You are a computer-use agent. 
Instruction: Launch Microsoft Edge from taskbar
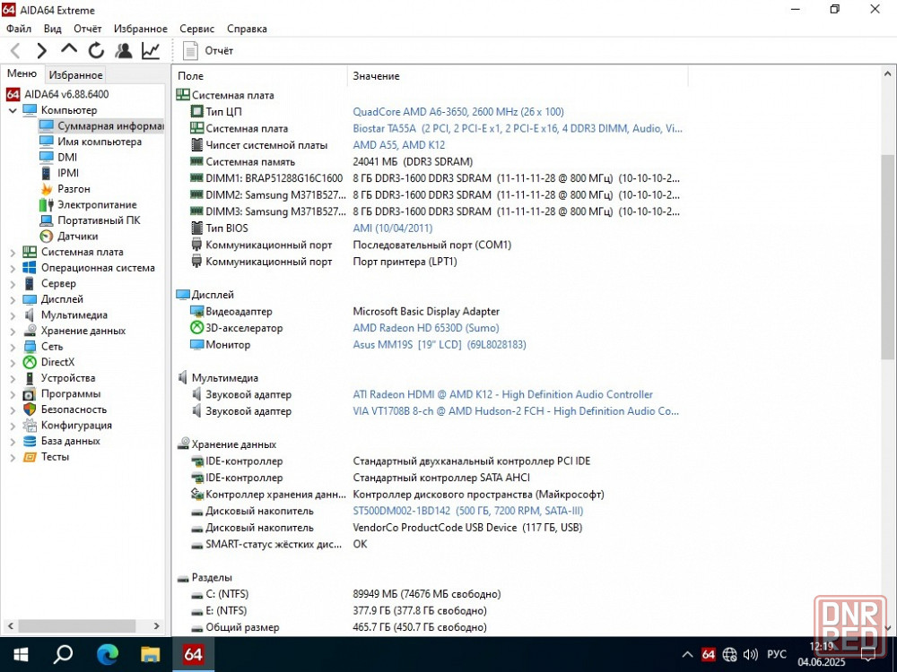pyautogui.click(x=107, y=654)
